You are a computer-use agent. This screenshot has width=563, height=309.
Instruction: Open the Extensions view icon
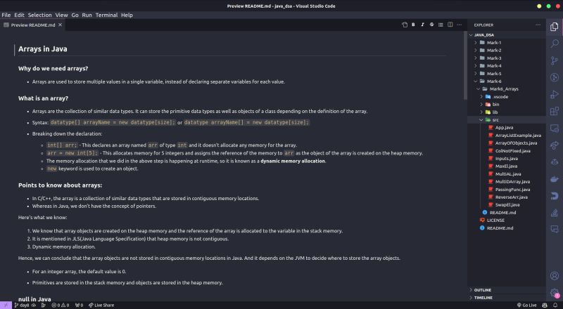pyautogui.click(x=555, y=111)
